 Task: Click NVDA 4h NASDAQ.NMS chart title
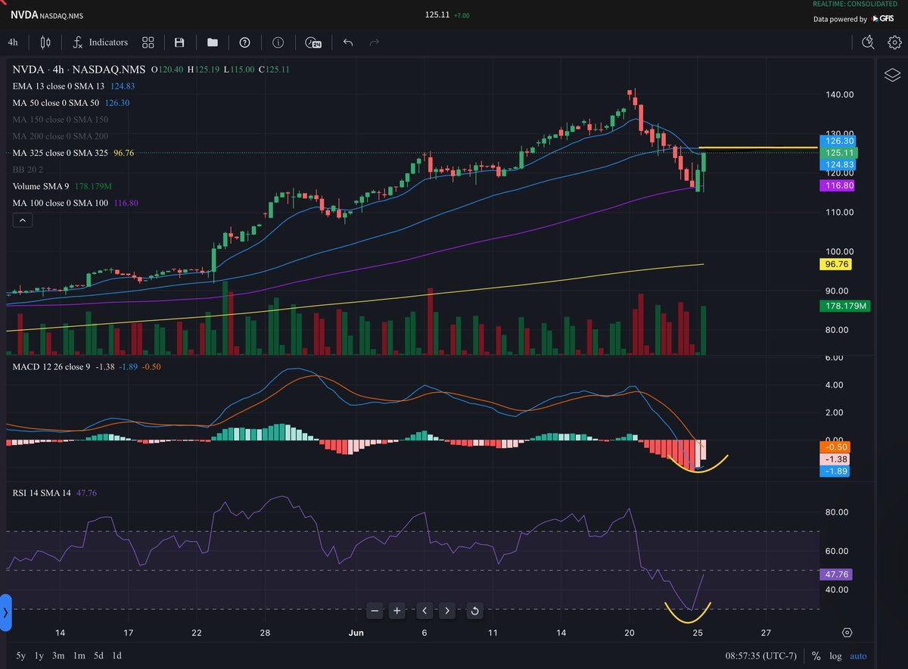pos(79,69)
